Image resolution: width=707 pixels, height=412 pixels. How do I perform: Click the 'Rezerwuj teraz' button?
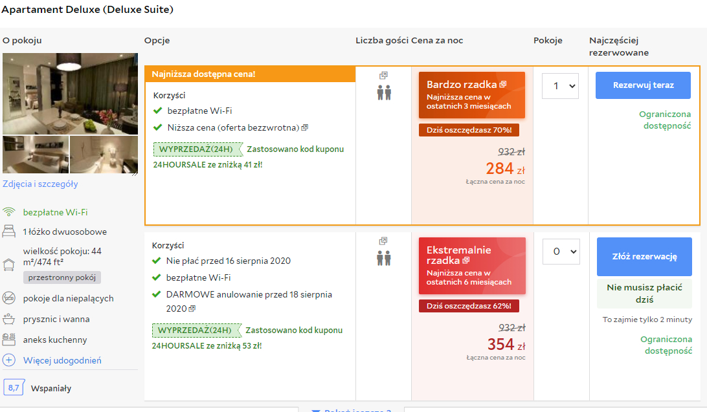tap(643, 85)
